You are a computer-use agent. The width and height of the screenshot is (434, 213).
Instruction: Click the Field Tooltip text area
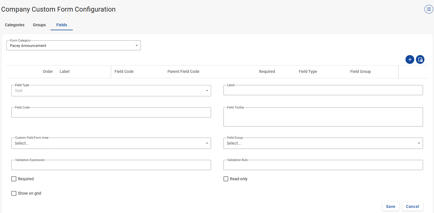[x=323, y=117]
